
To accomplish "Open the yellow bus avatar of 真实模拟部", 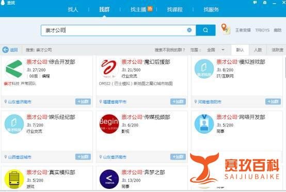I will pos(14,179).
